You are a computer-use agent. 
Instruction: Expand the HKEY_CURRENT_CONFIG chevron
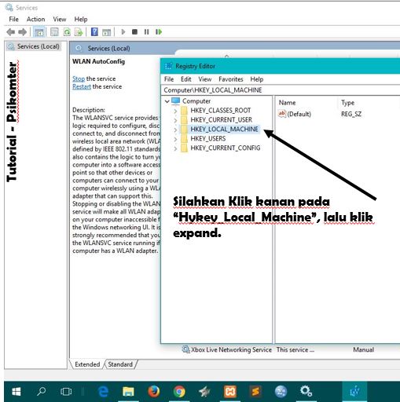click(x=175, y=148)
